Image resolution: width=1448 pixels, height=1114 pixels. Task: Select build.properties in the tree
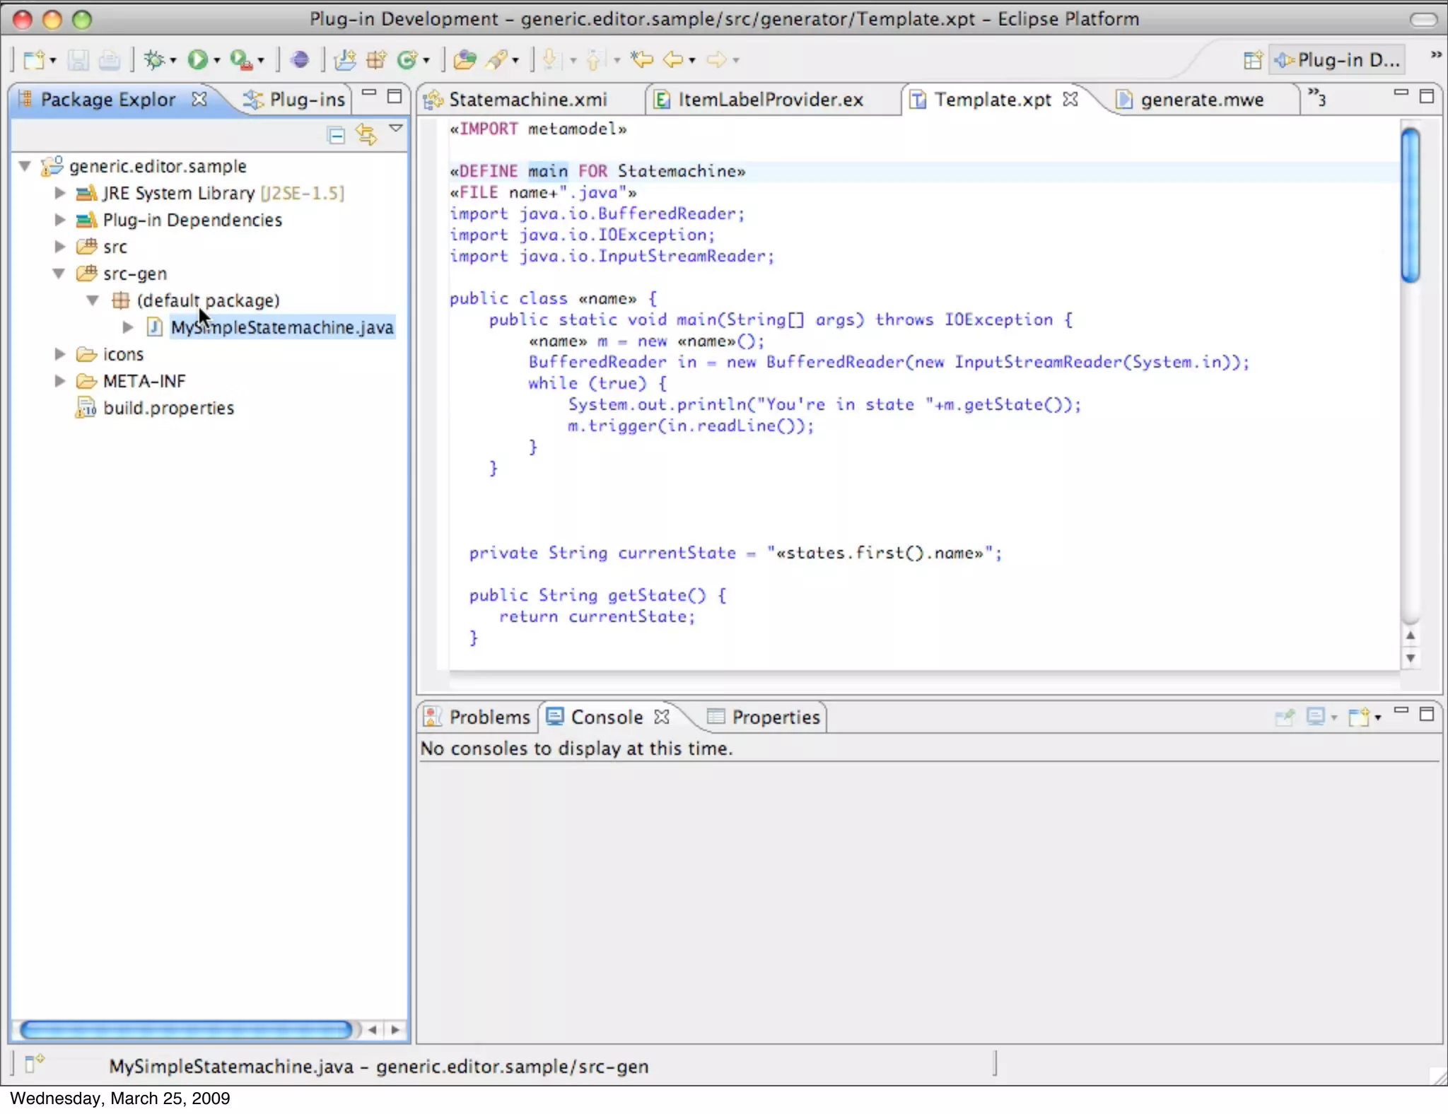(168, 408)
